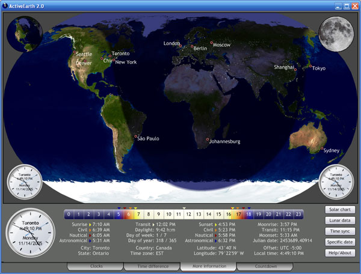Select the Tokyo city marker
Image resolution: width=361 pixels, height=274 pixels.
[x=310, y=66]
